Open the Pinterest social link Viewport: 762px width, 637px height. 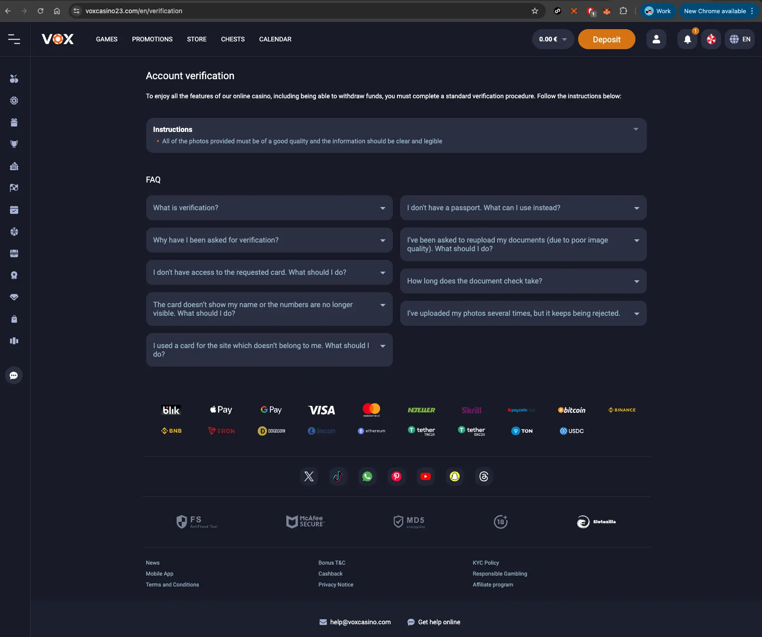pos(396,476)
